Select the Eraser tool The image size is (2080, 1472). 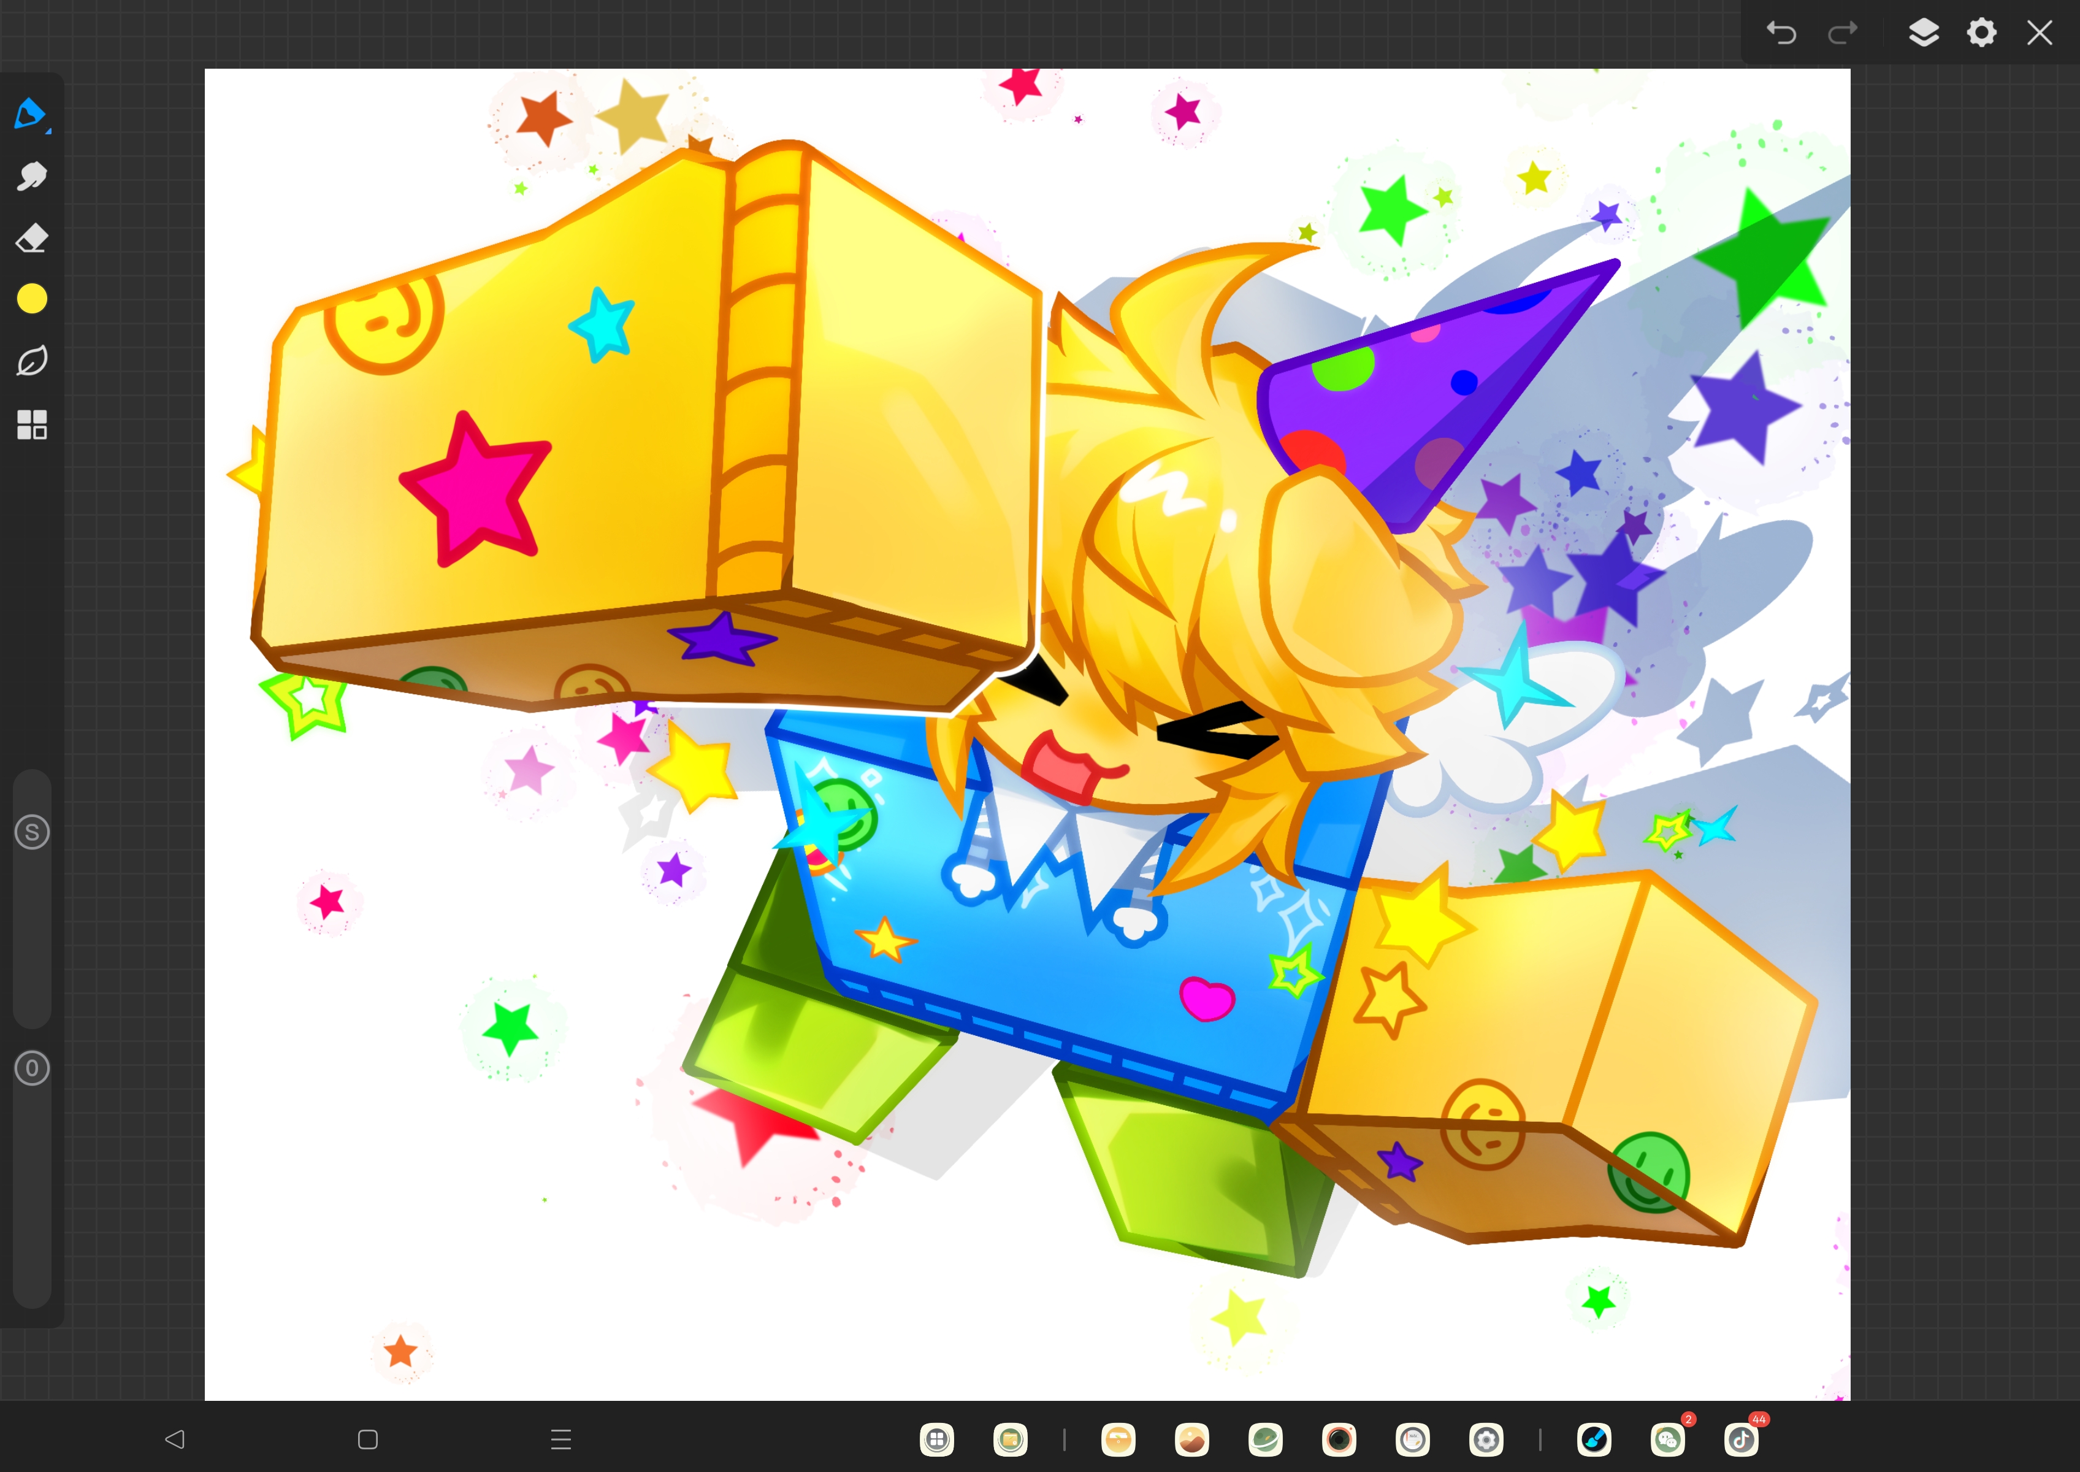32,237
